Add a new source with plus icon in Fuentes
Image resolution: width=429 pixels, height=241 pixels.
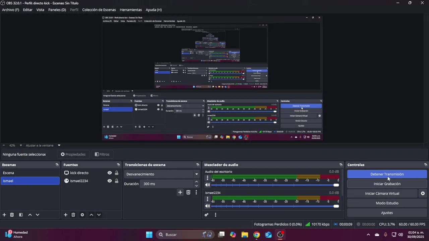[x=66, y=215]
